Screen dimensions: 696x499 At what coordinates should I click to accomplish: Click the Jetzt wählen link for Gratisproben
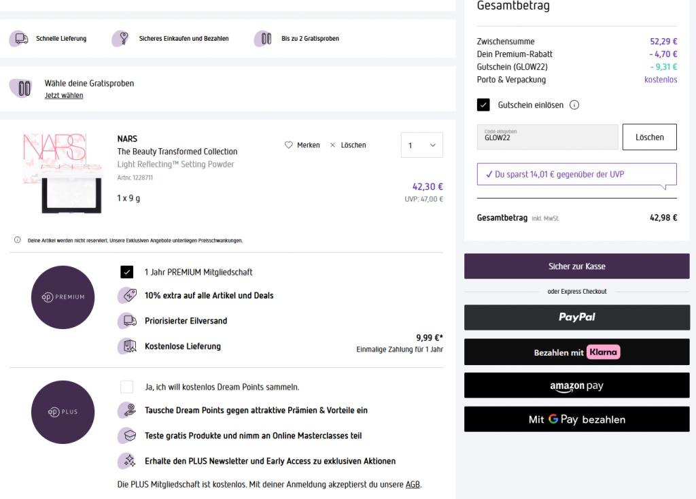[x=64, y=95]
